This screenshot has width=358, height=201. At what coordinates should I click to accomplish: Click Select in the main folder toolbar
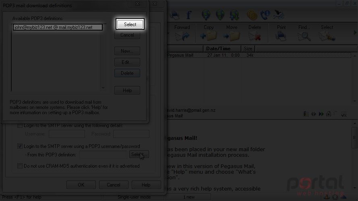(x=327, y=33)
